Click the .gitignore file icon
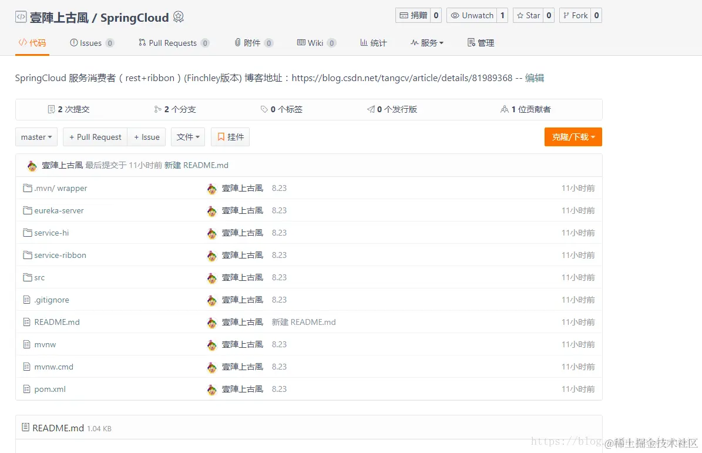The width and height of the screenshot is (702, 453). (x=27, y=300)
